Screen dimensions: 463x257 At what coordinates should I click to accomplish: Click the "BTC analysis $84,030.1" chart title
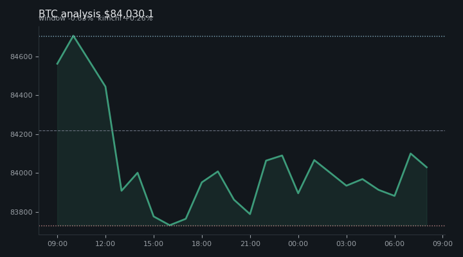(x=96, y=14)
